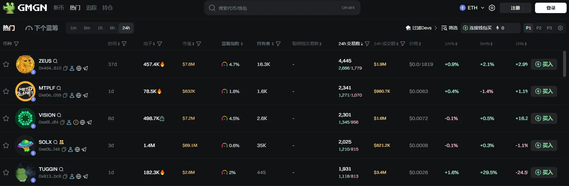
Task: Click the search magnifier next to SOLX
Action: 55,142
